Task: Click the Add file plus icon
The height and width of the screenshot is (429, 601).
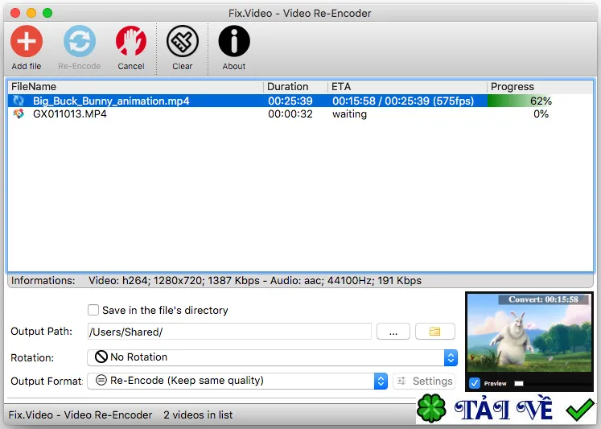Action: point(27,41)
